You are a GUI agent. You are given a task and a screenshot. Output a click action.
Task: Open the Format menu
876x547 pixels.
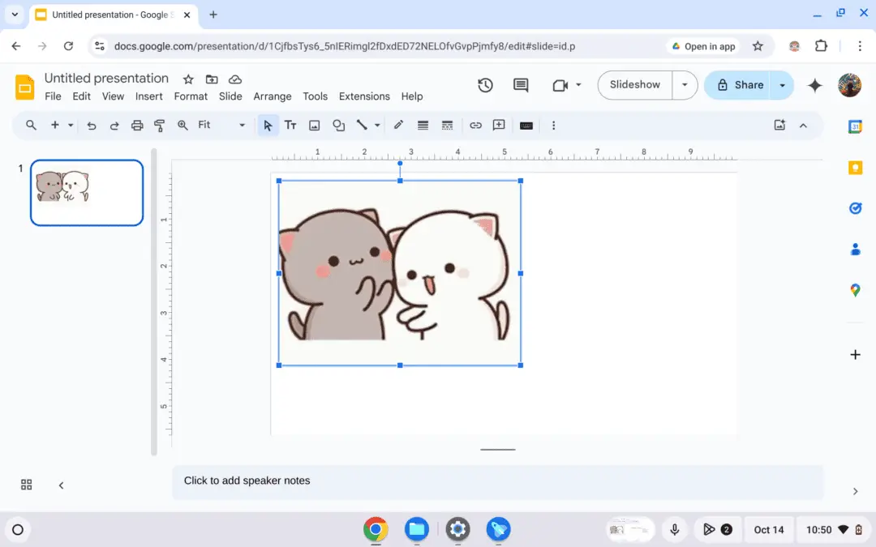tap(191, 96)
